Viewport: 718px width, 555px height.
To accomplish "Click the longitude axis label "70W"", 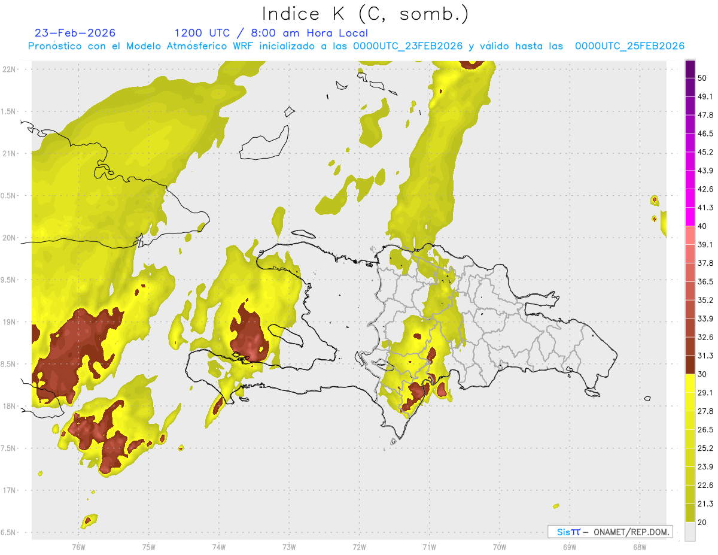I will point(500,547).
